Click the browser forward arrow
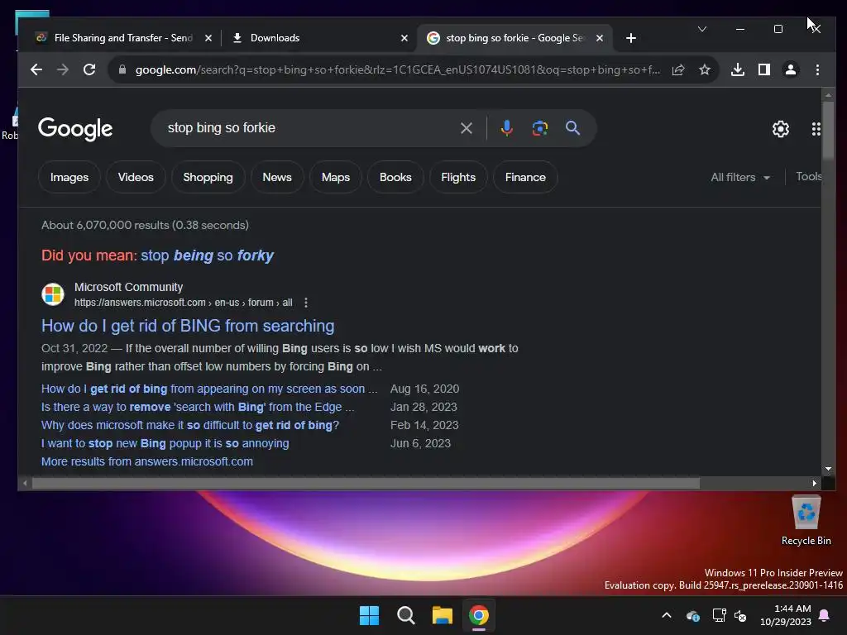 pos(63,69)
